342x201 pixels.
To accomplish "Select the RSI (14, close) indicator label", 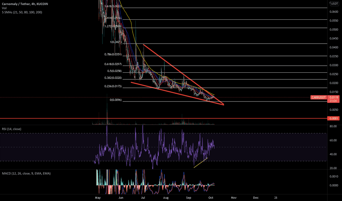I will pos(12,129).
